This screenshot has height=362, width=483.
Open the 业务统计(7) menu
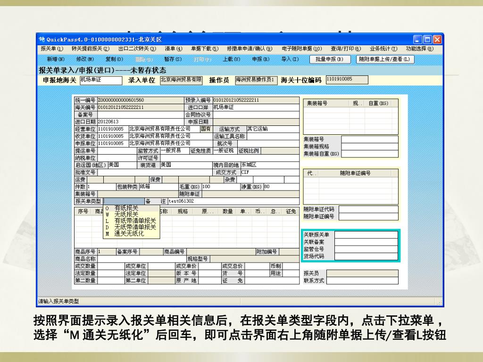point(383,49)
